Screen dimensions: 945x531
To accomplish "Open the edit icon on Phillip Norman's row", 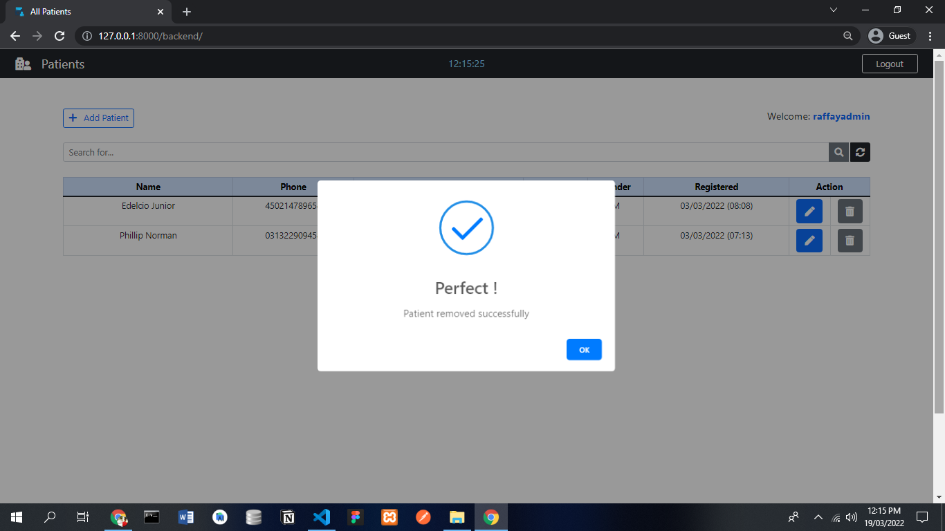I will point(809,240).
